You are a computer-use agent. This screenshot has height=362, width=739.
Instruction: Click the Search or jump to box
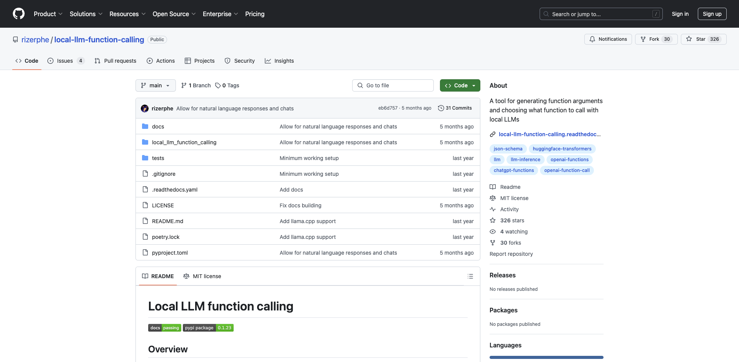601,14
